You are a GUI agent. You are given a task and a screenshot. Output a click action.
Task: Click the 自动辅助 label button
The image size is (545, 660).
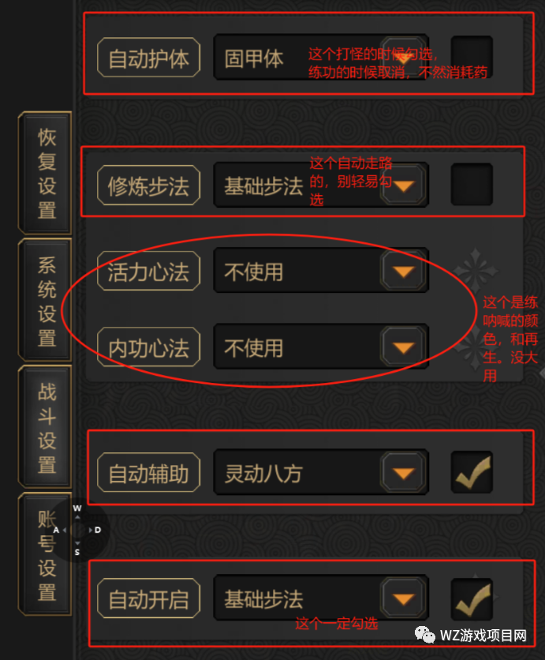tap(148, 472)
